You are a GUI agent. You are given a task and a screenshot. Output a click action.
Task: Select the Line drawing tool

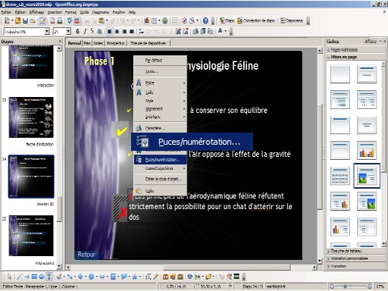coord(19,277)
